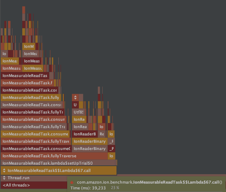226x192 pixels.
Task: Click the yellow 'Io' frame above '_F'
Action: pyautogui.click(x=111, y=134)
